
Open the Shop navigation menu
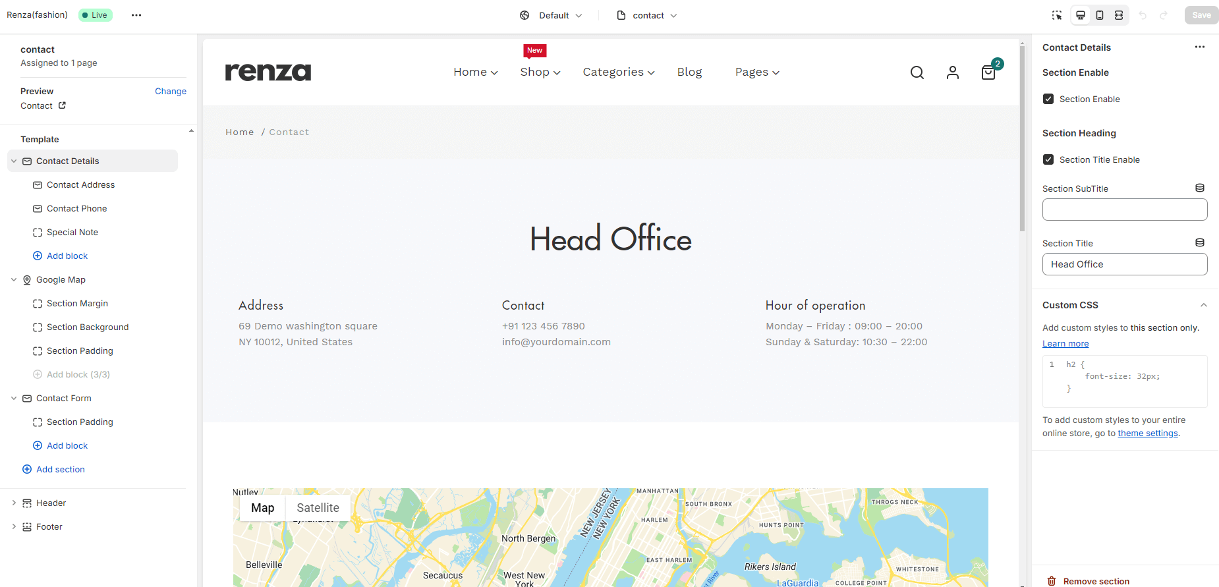pyautogui.click(x=540, y=72)
